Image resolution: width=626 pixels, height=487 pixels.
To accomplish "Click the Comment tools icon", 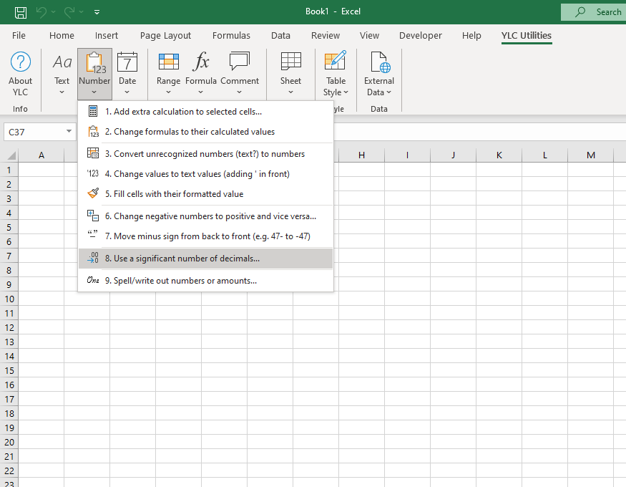I will pos(240,63).
